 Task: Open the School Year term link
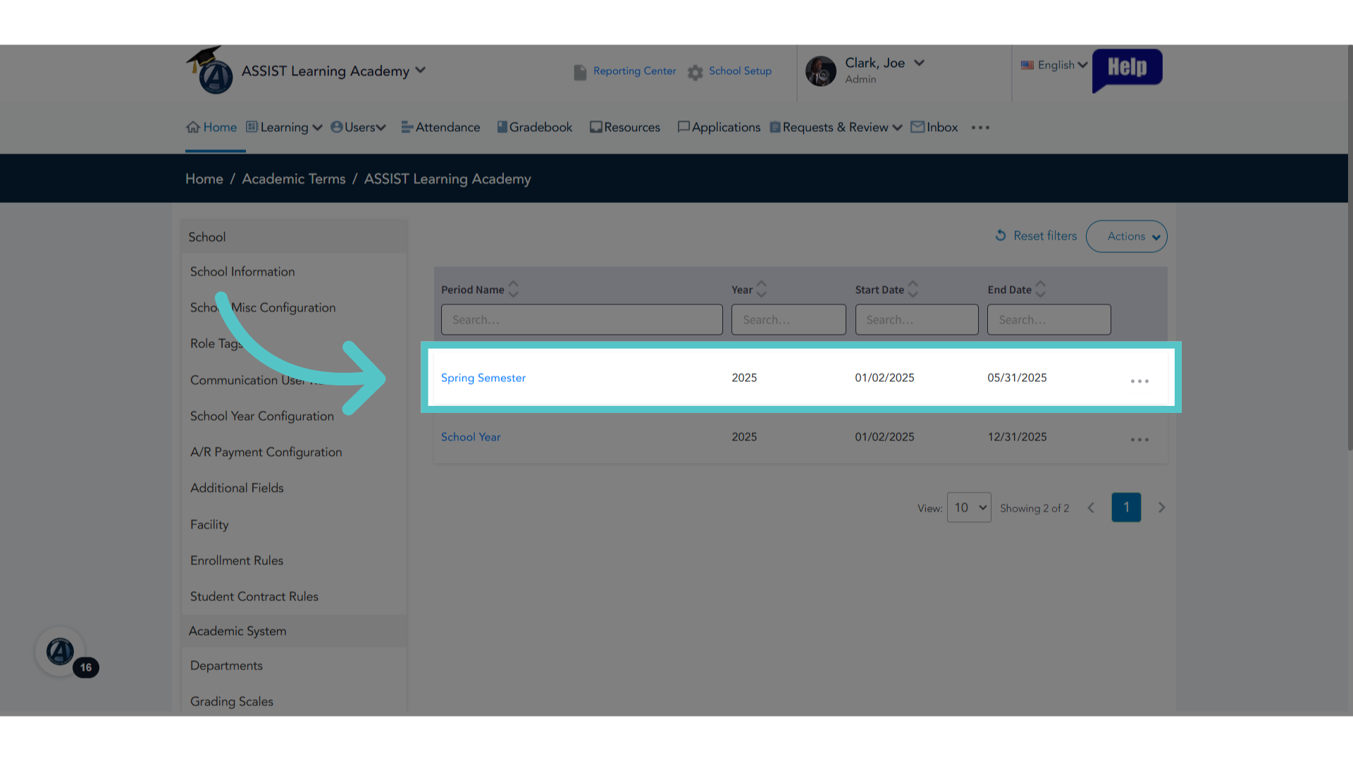(471, 437)
